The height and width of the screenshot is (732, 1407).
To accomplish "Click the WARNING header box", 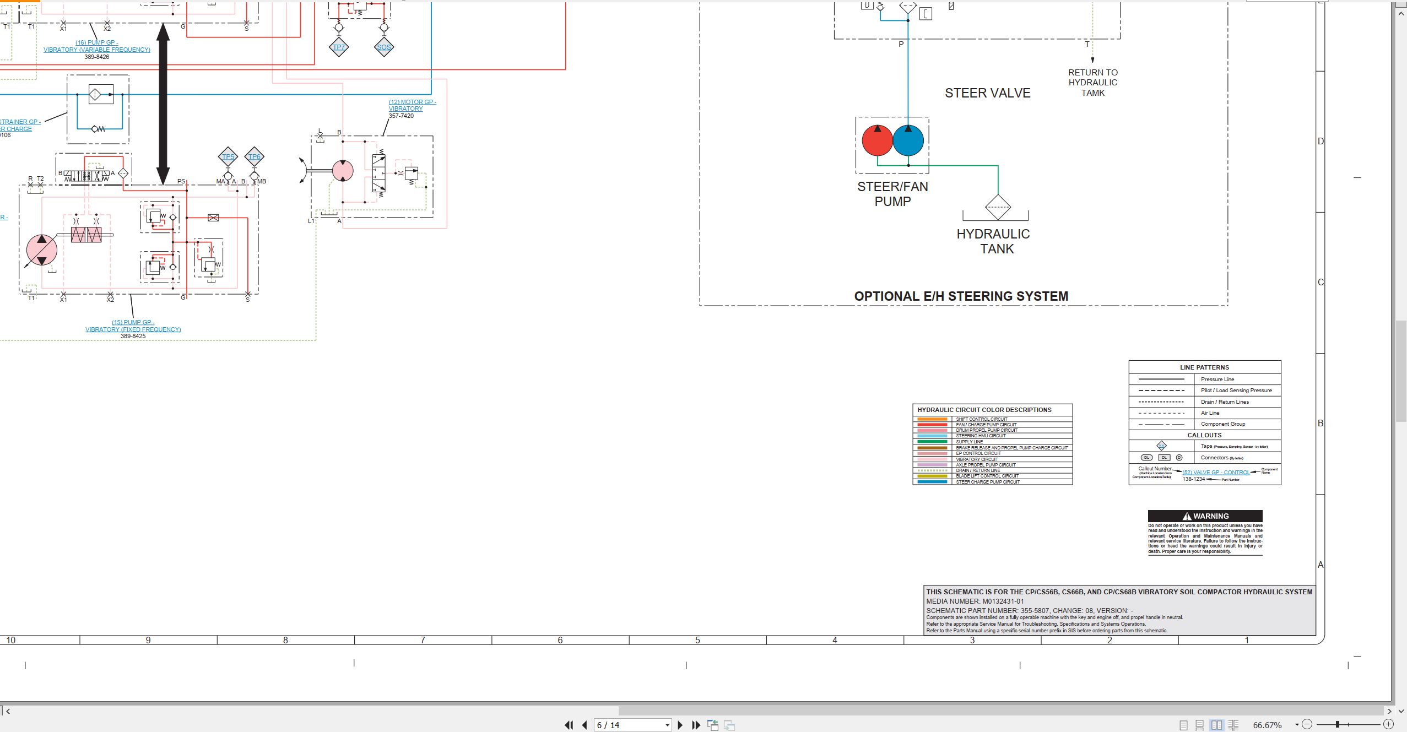I will [x=1205, y=516].
